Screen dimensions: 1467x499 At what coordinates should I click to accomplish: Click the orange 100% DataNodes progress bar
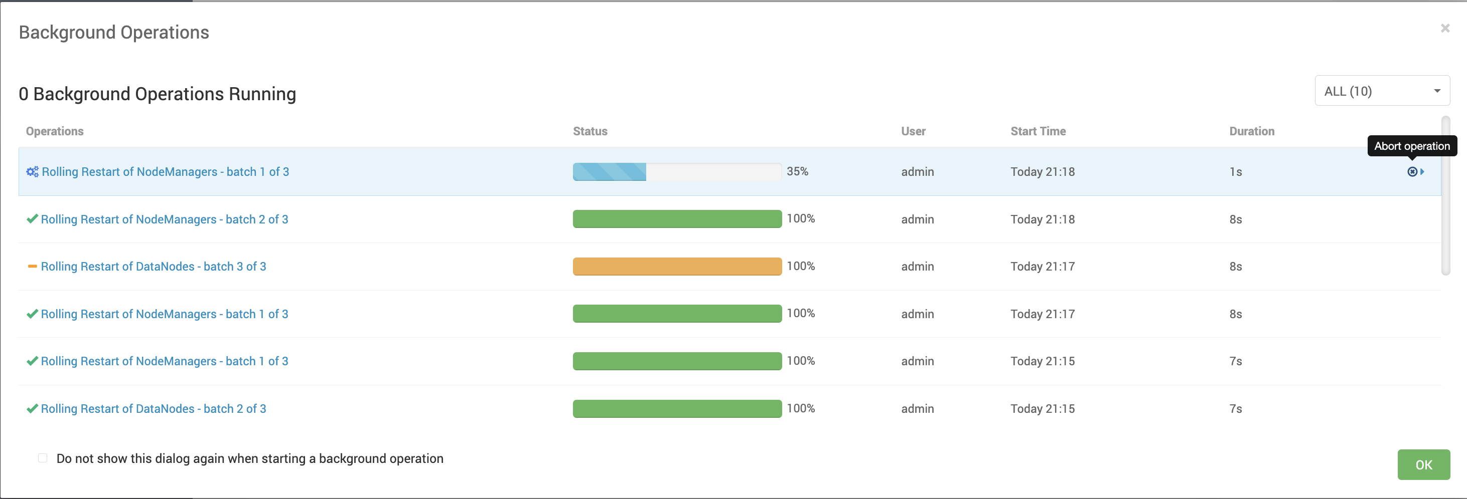(677, 267)
